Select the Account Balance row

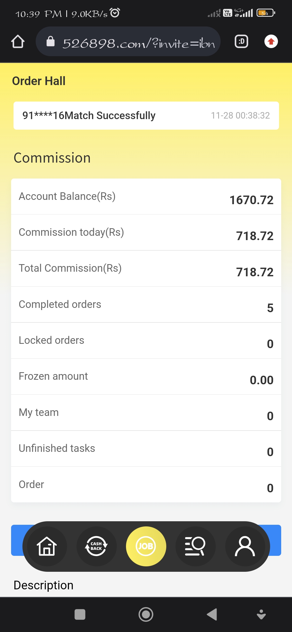click(146, 197)
